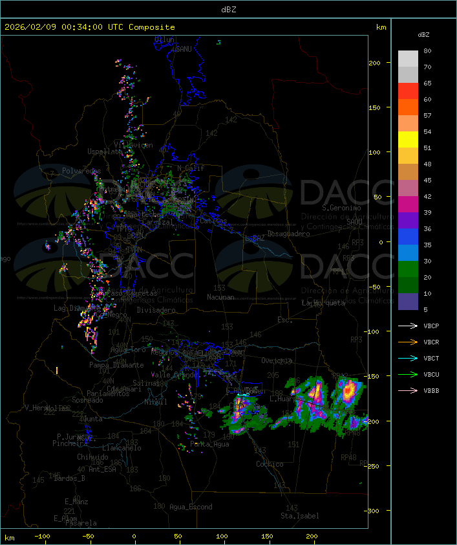Viewport: 457px width, 545px height.
Task: Click the 65 value on the color scale
Action: (x=427, y=83)
